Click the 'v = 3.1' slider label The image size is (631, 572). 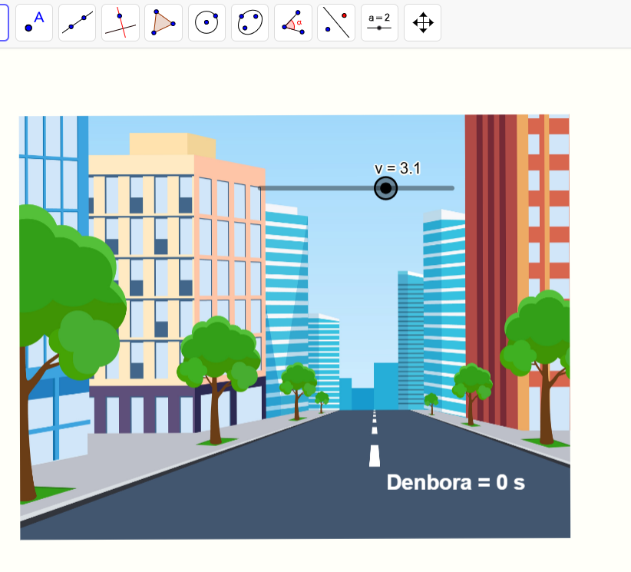tap(397, 169)
